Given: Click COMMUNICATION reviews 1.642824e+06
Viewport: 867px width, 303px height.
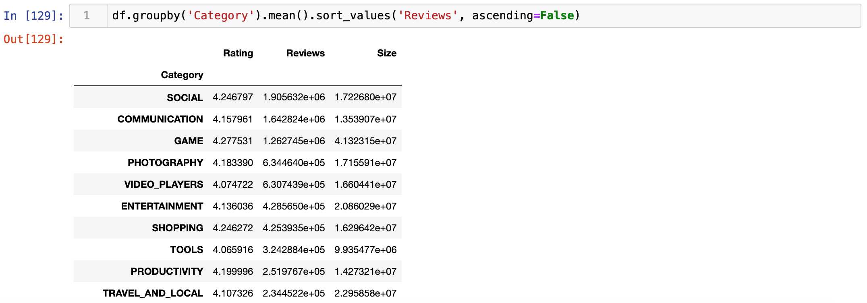Looking at the screenshot, I should coord(294,119).
